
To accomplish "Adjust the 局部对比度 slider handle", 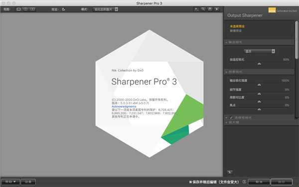I will point(259,101).
